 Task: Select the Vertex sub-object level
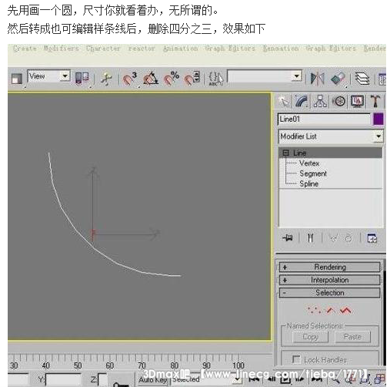click(309, 163)
